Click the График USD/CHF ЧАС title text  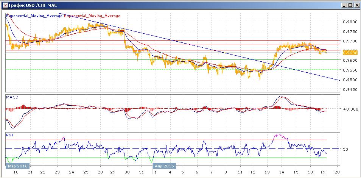(33, 5)
